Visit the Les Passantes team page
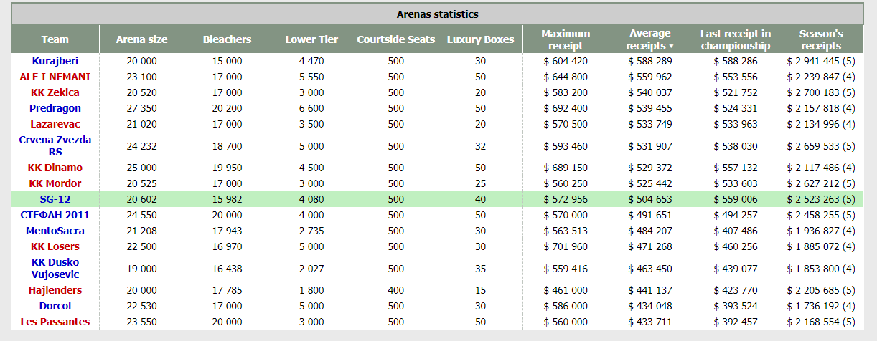877x341 pixels. point(55,322)
